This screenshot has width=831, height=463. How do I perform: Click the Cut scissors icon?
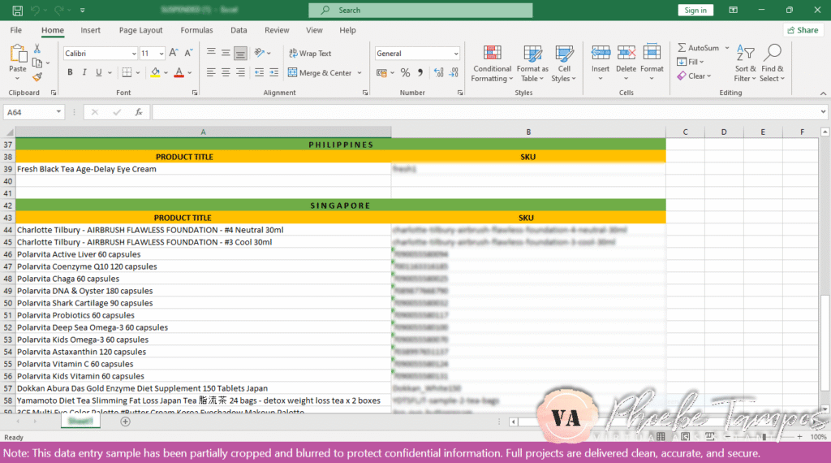point(37,48)
